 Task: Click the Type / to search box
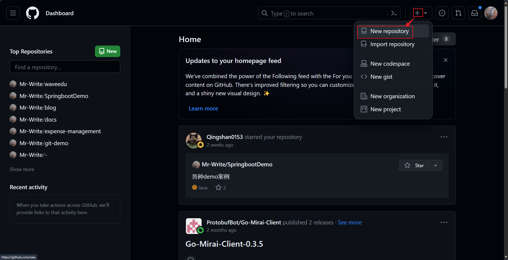[x=323, y=13]
